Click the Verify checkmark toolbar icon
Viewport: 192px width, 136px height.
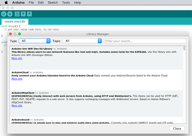[x=4, y=14]
